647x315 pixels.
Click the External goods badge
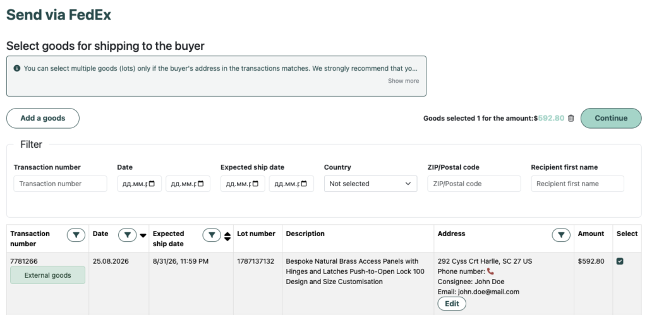coord(48,275)
